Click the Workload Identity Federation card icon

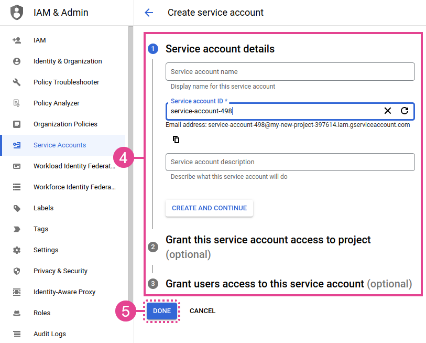pyautogui.click(x=17, y=166)
